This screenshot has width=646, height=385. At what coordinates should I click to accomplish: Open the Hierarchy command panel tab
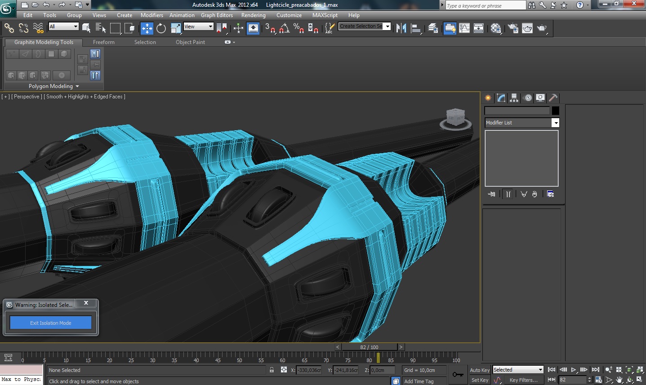[514, 98]
